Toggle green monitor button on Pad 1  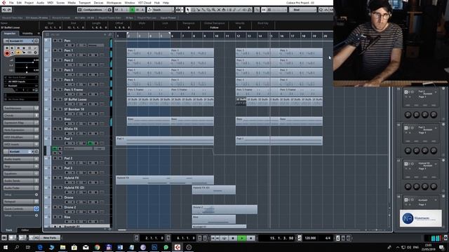click(91, 143)
